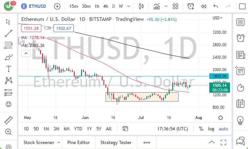Select the ruler measure tool
This screenshot has width=248, height=149.
point(9,120)
